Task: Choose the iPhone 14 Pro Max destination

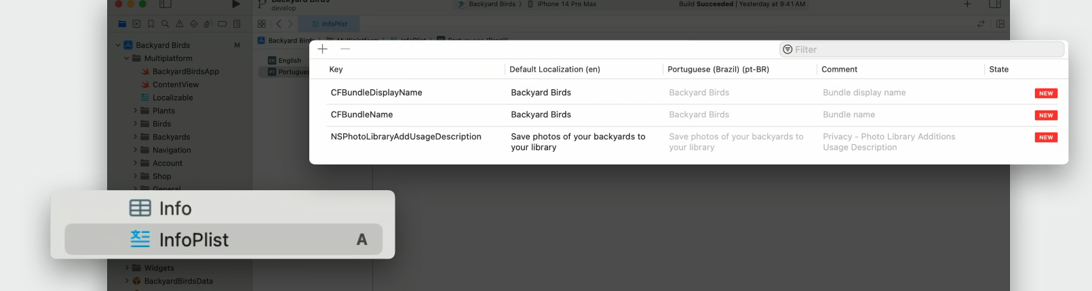Action: coord(562,4)
